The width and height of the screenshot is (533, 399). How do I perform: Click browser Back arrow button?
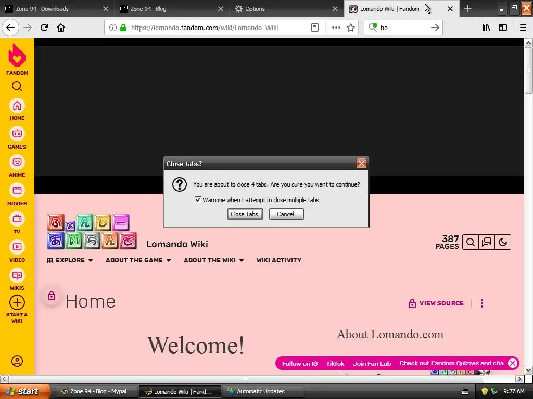[10, 28]
